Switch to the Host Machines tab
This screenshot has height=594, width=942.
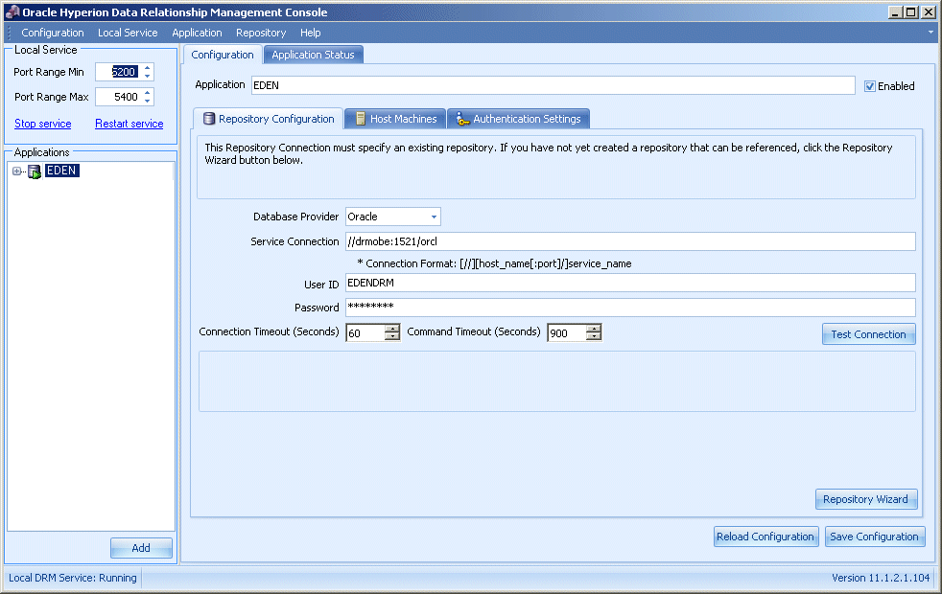(x=395, y=119)
